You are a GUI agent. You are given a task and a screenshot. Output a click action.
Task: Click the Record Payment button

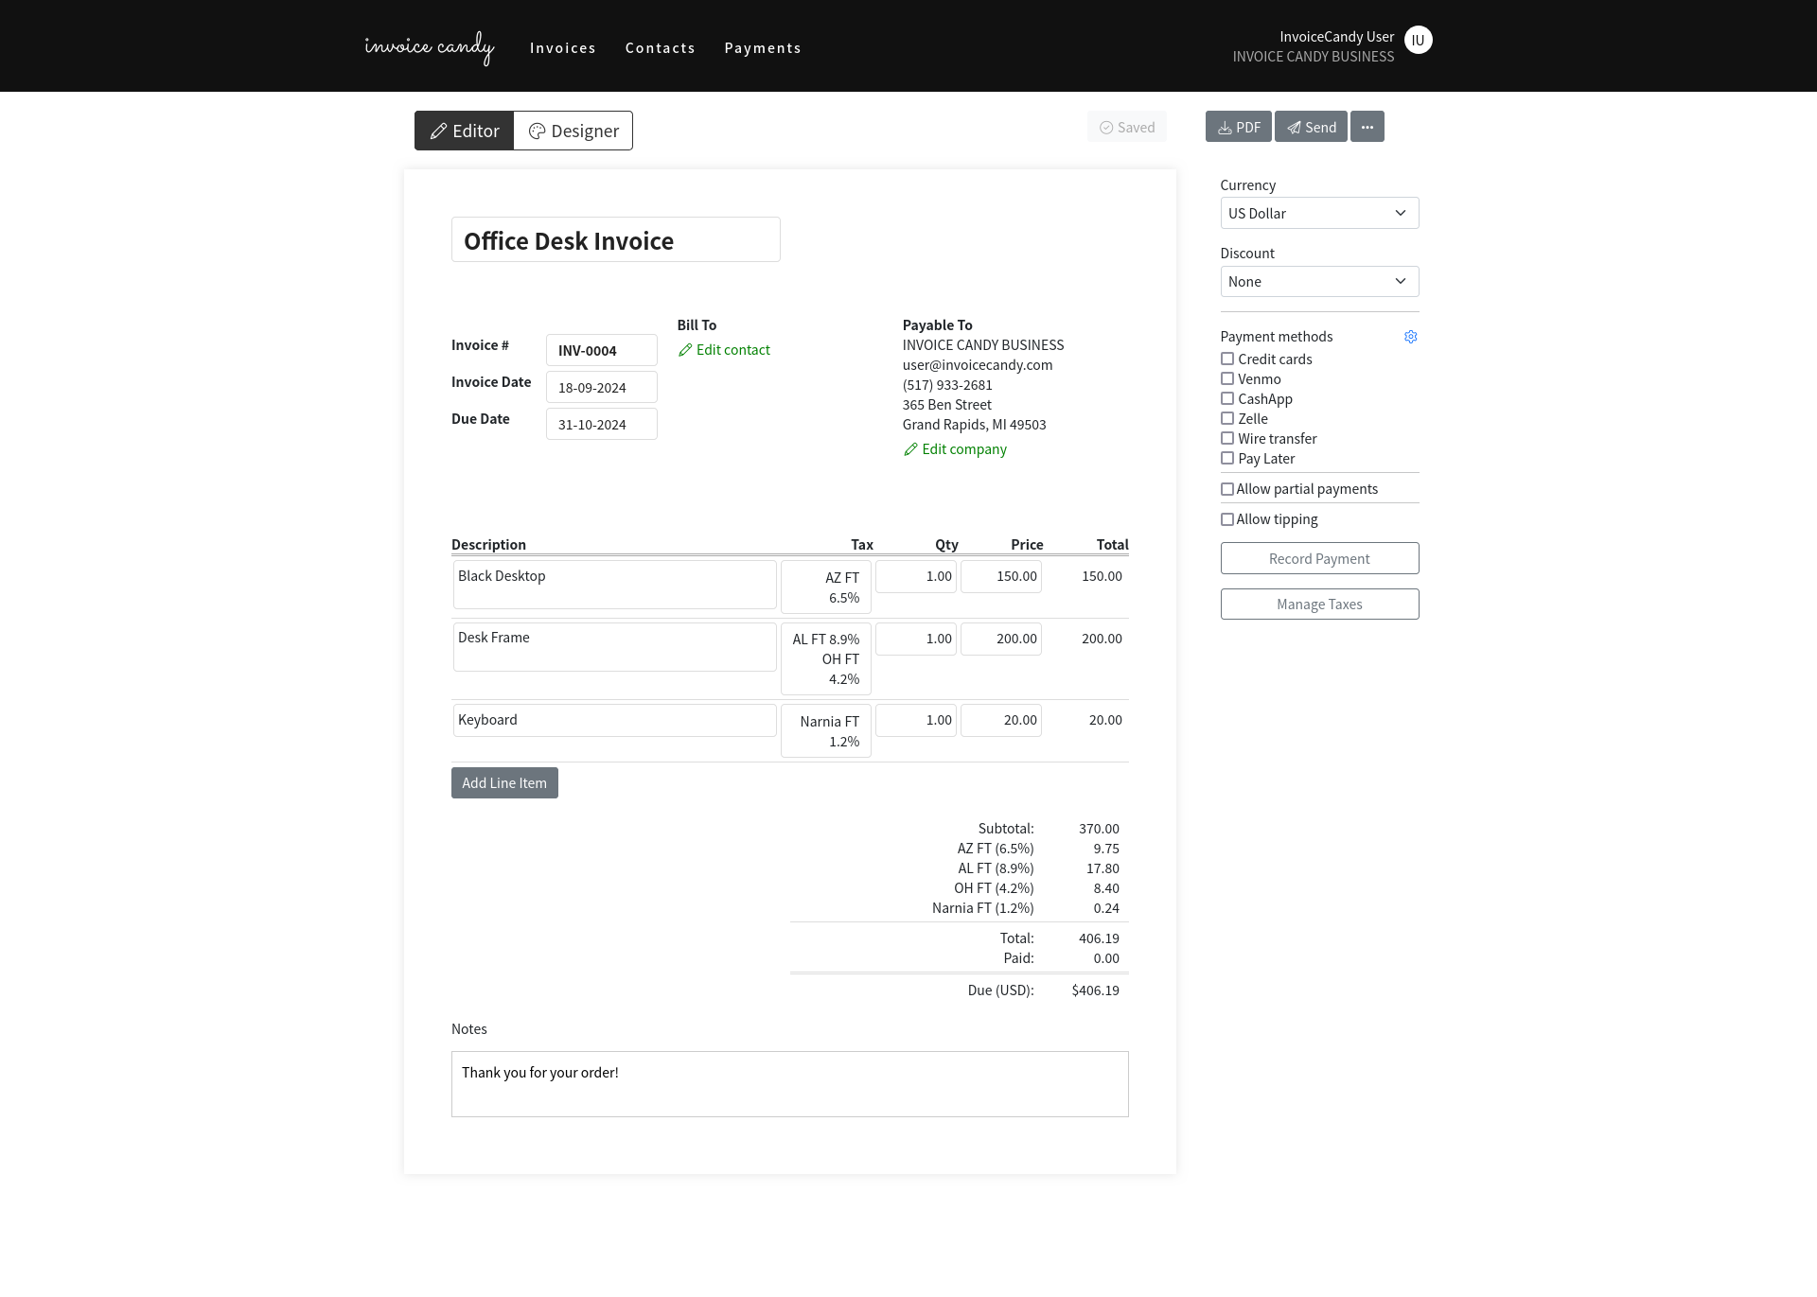[1319, 559]
